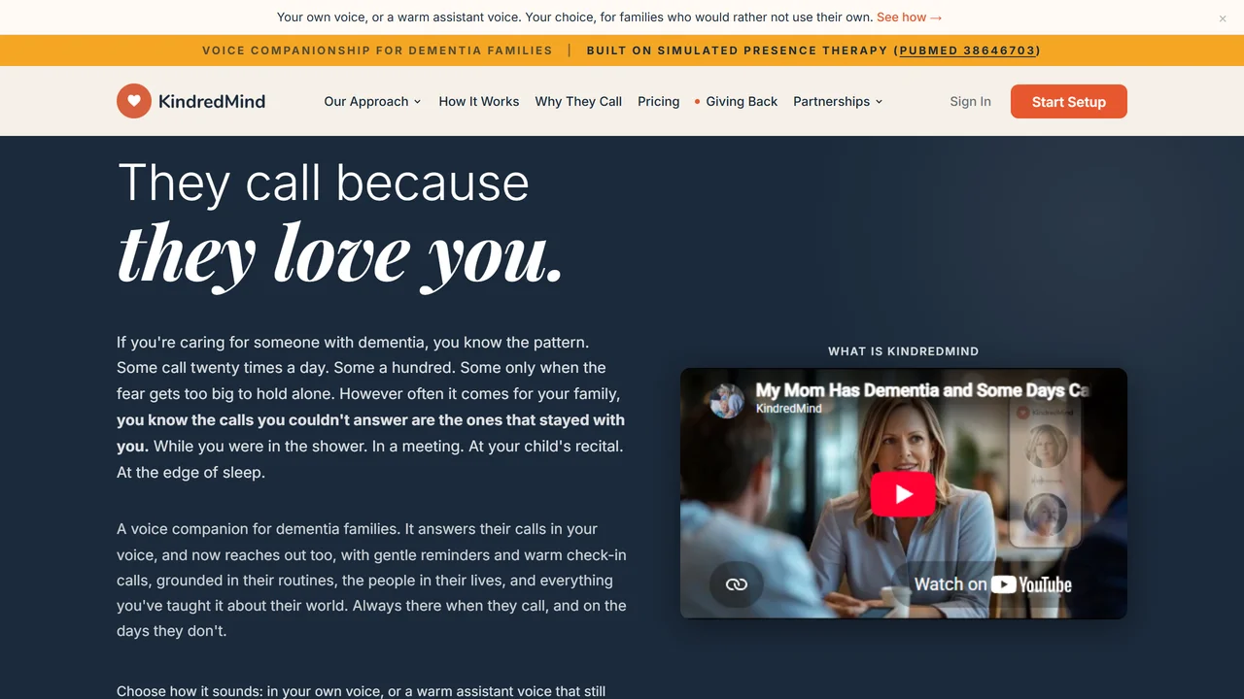Open the Pricing page

click(659, 101)
